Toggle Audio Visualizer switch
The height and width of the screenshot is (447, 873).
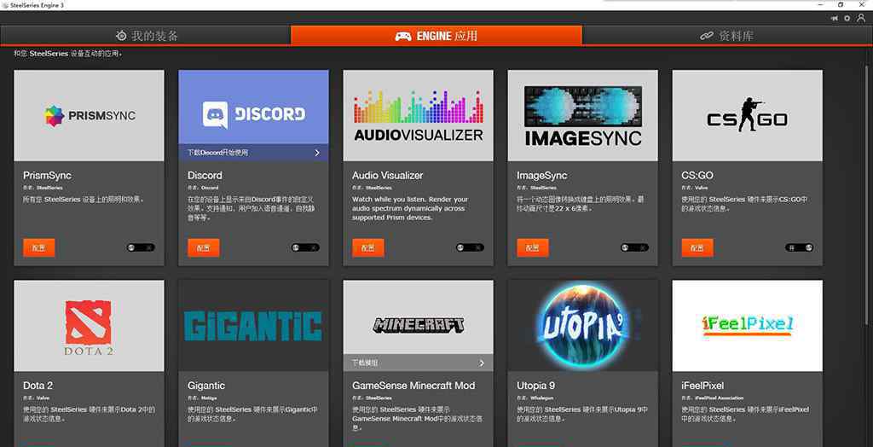pos(470,247)
